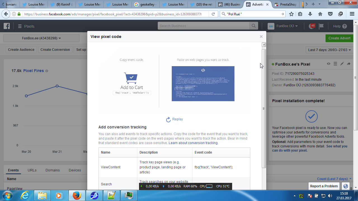
Task: Open the Firefox hamburger menu
Action: pos(352,14)
